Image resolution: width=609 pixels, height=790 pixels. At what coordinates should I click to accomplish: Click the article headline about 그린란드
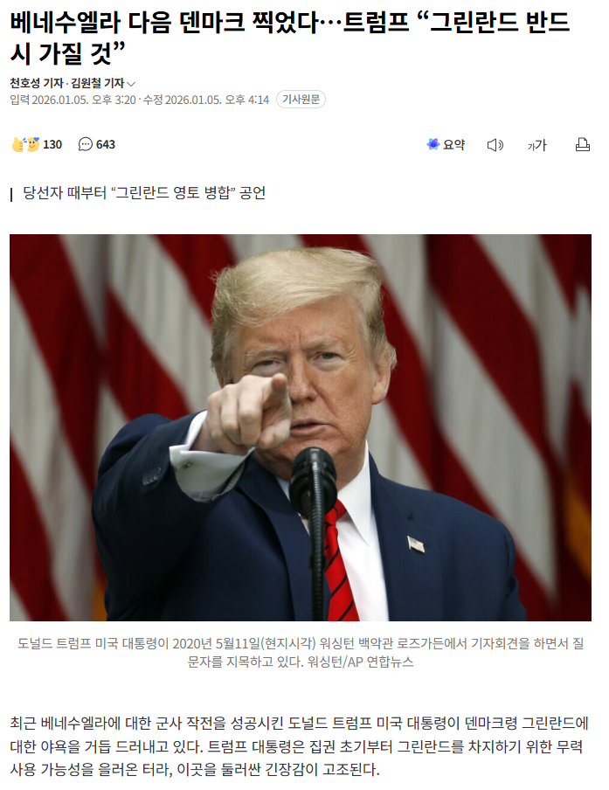289,38
